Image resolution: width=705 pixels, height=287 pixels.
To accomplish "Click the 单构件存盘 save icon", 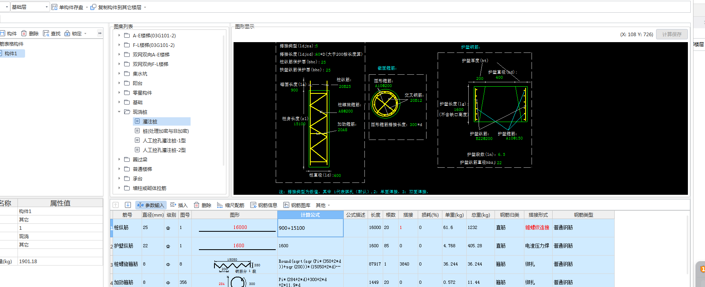I will pyautogui.click(x=55, y=7).
